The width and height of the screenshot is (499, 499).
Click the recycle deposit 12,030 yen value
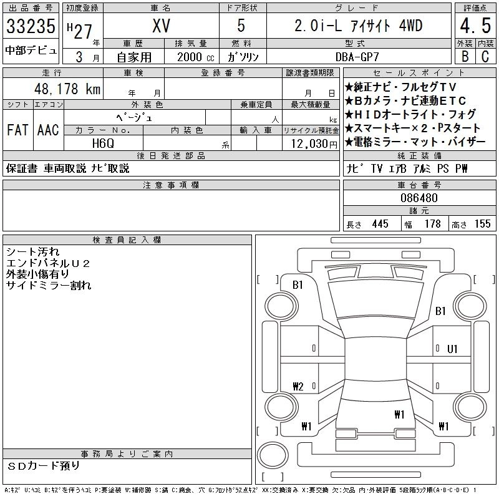click(x=308, y=143)
